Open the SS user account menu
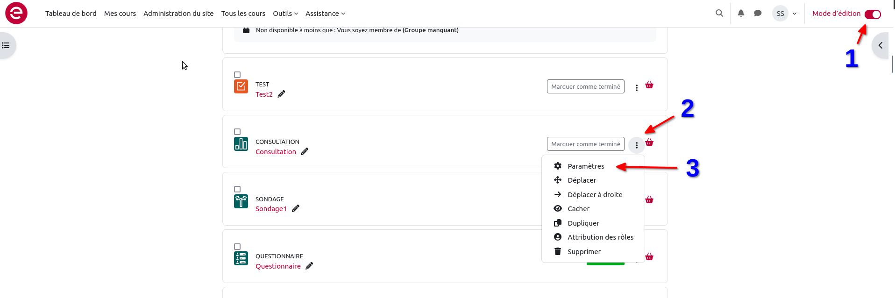The image size is (895, 298). [785, 14]
